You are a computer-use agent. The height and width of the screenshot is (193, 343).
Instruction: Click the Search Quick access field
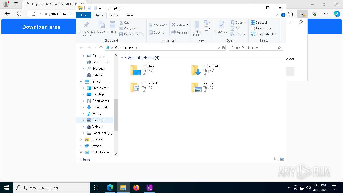256,48
